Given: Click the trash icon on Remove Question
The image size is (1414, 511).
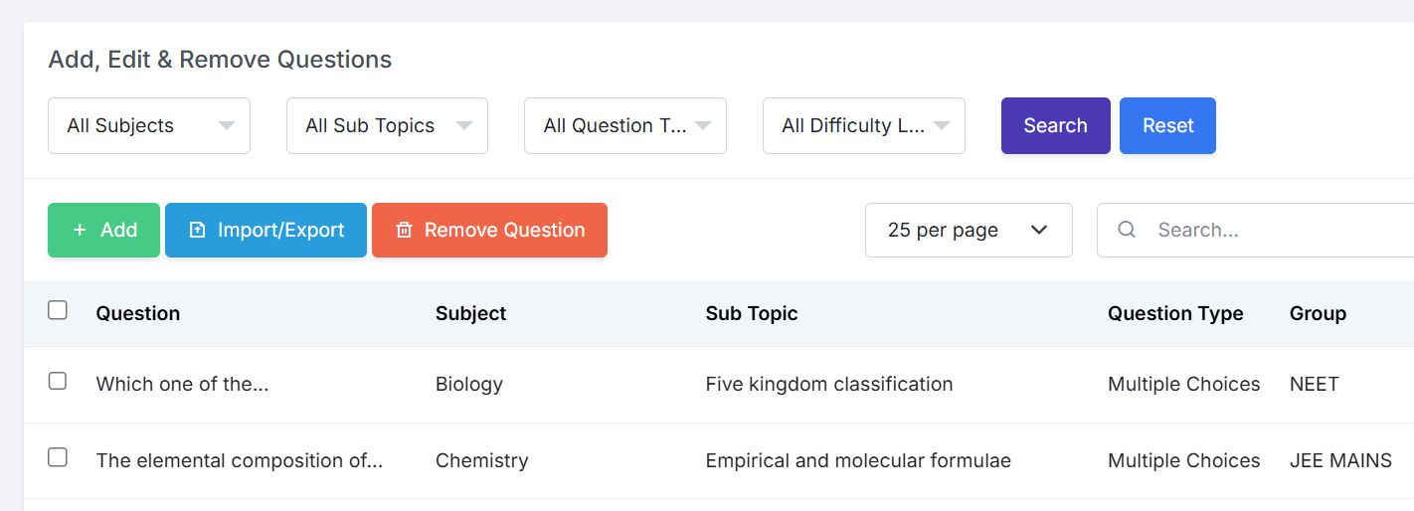Looking at the screenshot, I should [x=404, y=230].
